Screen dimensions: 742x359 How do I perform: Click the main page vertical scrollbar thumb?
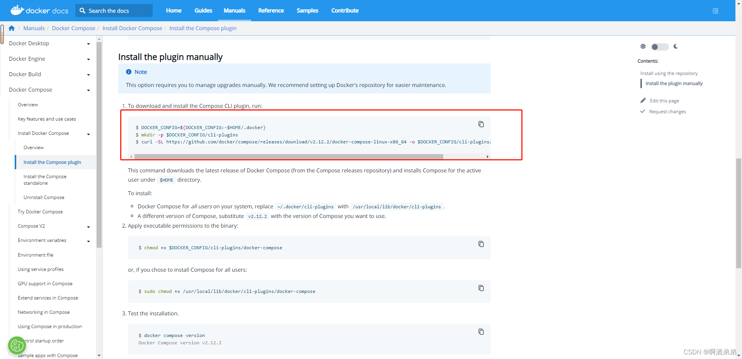click(739, 213)
